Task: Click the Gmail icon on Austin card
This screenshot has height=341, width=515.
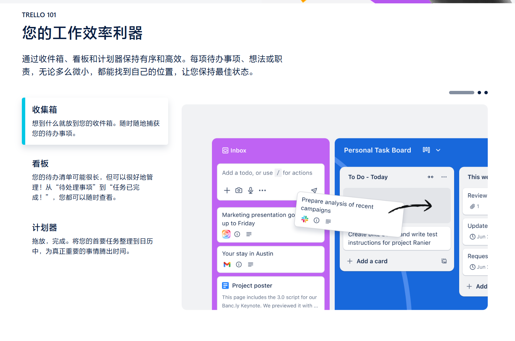Action: [227, 265]
